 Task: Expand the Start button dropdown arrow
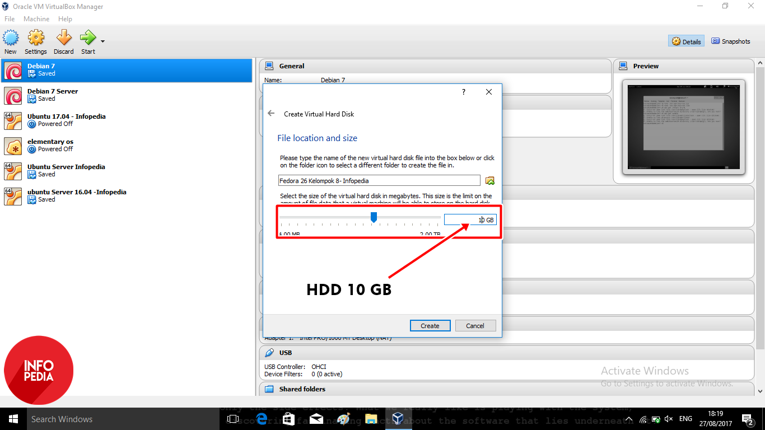point(102,41)
